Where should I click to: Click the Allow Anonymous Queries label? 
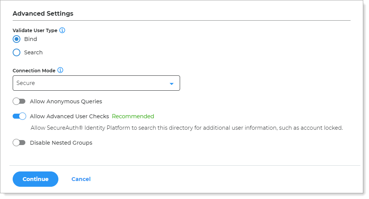click(66, 101)
